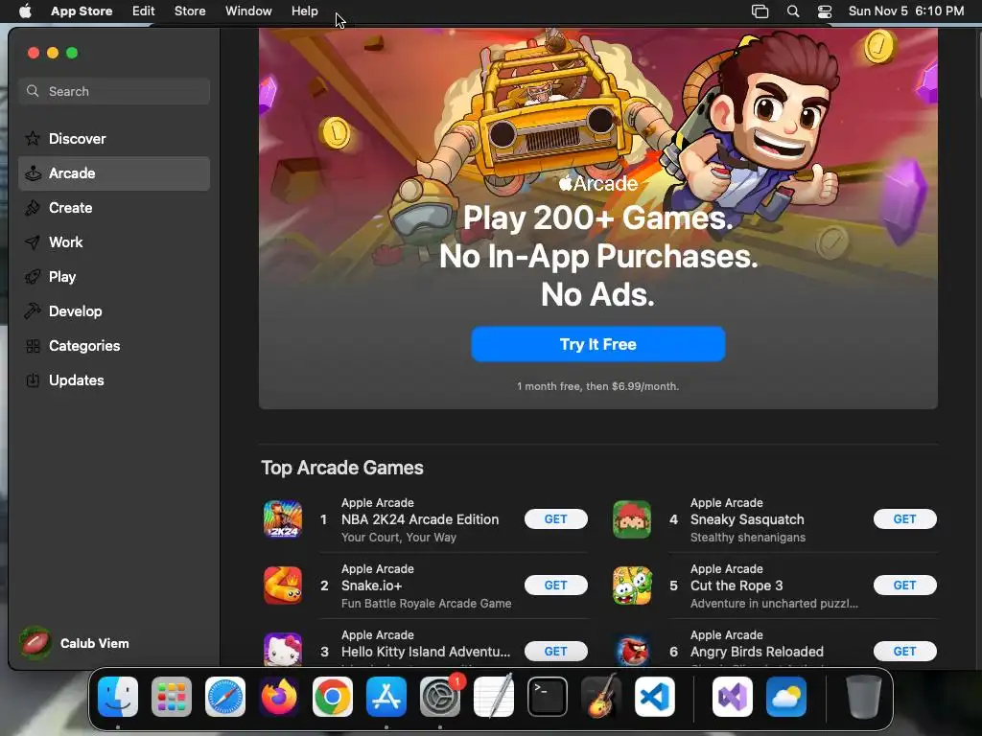
Task: Click the Search field in sidebar
Action: coord(114,91)
